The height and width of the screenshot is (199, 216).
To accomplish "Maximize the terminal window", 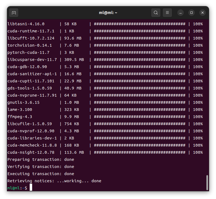I will [192, 13].
